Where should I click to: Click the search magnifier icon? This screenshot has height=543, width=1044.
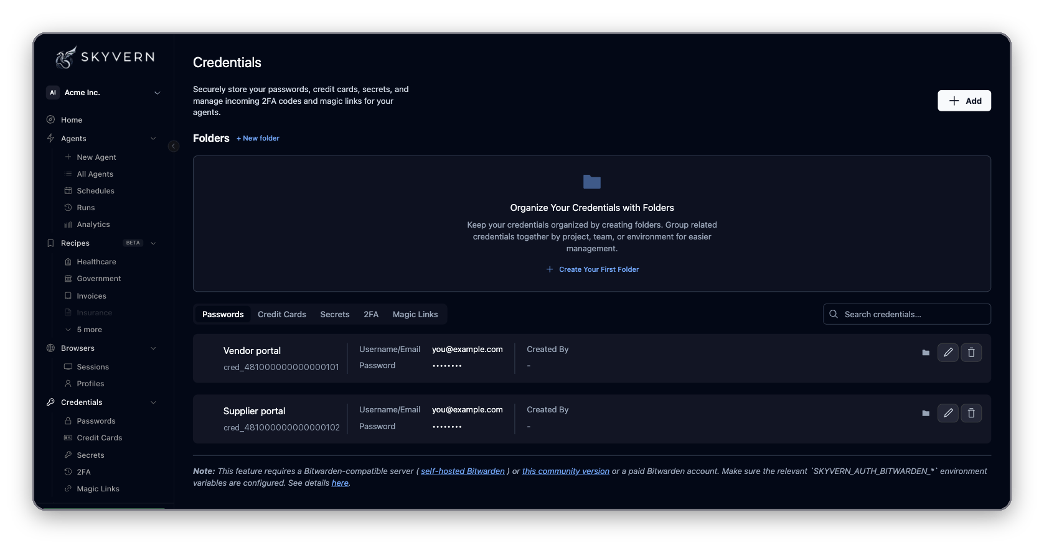point(834,314)
